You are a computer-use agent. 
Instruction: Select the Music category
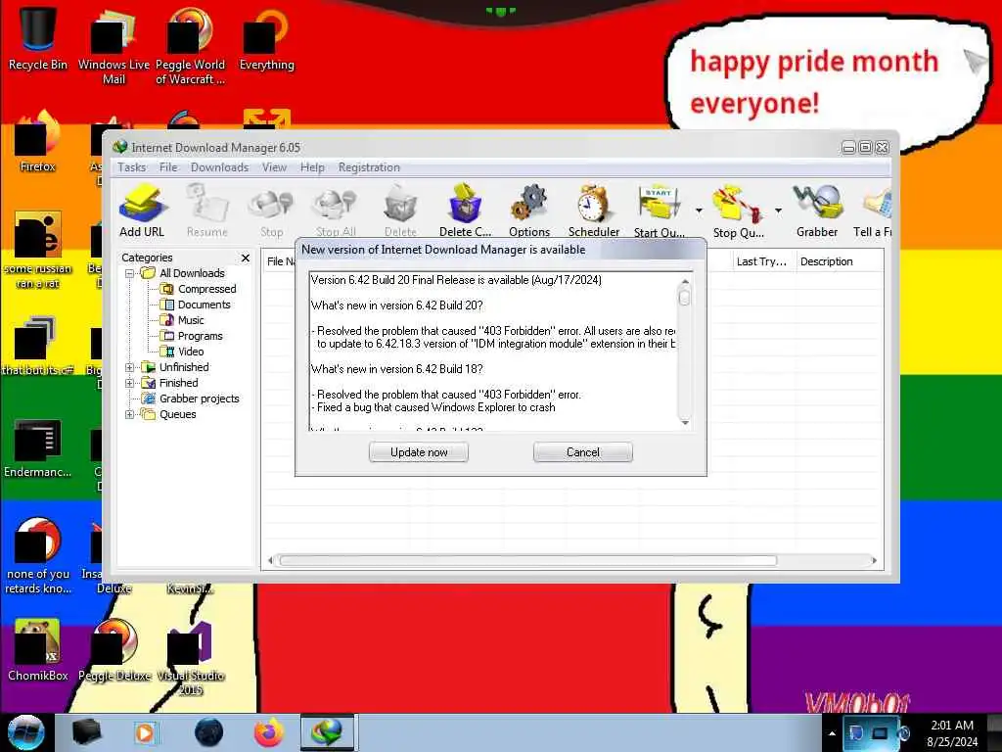click(190, 320)
